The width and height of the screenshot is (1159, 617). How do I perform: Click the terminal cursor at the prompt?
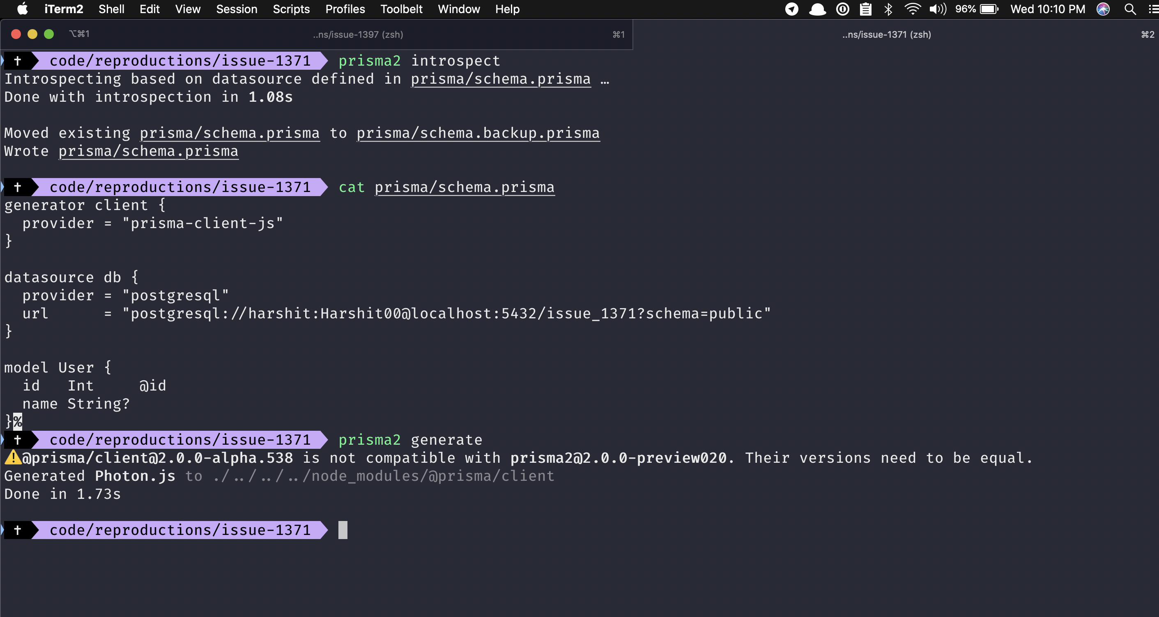pyautogui.click(x=343, y=530)
